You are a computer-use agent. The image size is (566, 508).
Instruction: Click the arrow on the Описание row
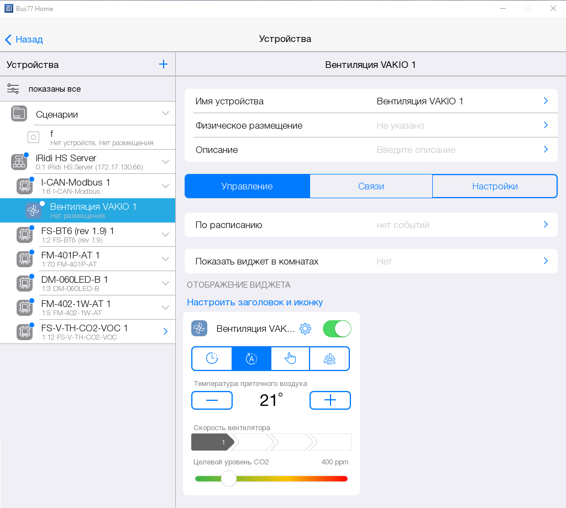(x=546, y=149)
